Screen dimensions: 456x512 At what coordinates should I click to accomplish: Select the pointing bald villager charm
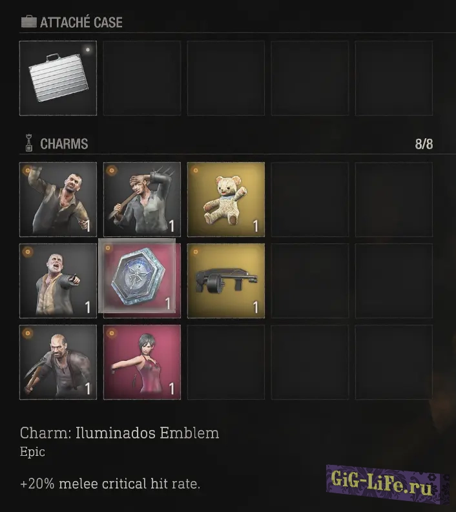pyautogui.click(x=58, y=280)
